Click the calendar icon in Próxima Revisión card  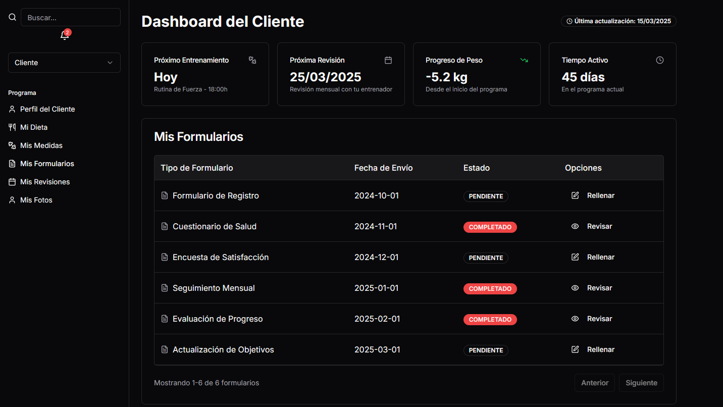[388, 60]
